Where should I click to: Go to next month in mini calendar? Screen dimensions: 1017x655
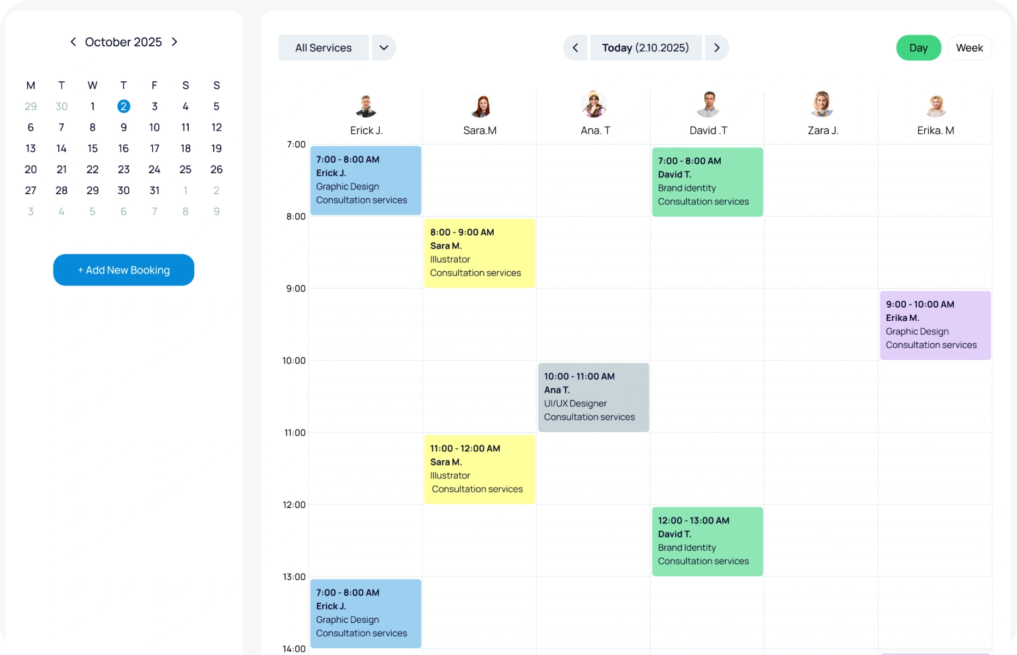click(175, 42)
